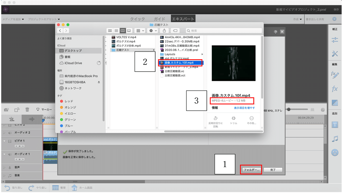Toggle the Audio 2 speaker mute icon

[x=10, y=133]
